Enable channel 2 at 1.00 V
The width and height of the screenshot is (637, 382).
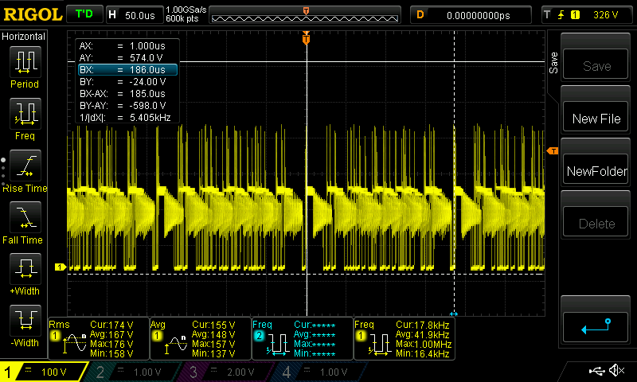[x=136, y=372]
